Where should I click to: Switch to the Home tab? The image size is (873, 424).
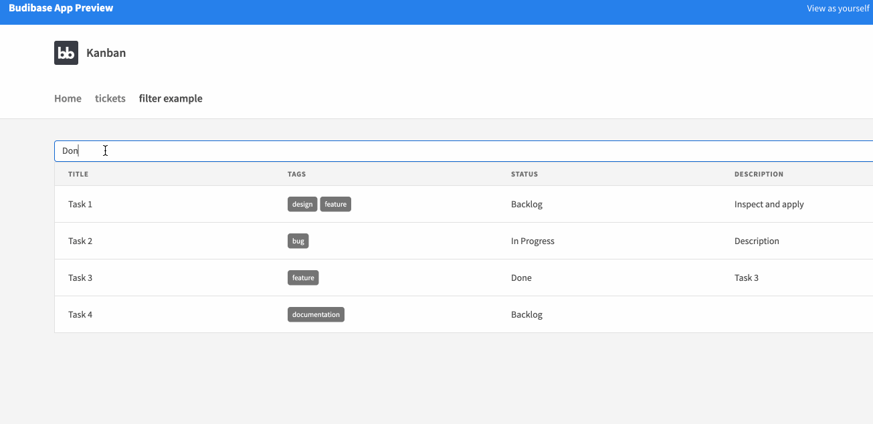tap(68, 98)
